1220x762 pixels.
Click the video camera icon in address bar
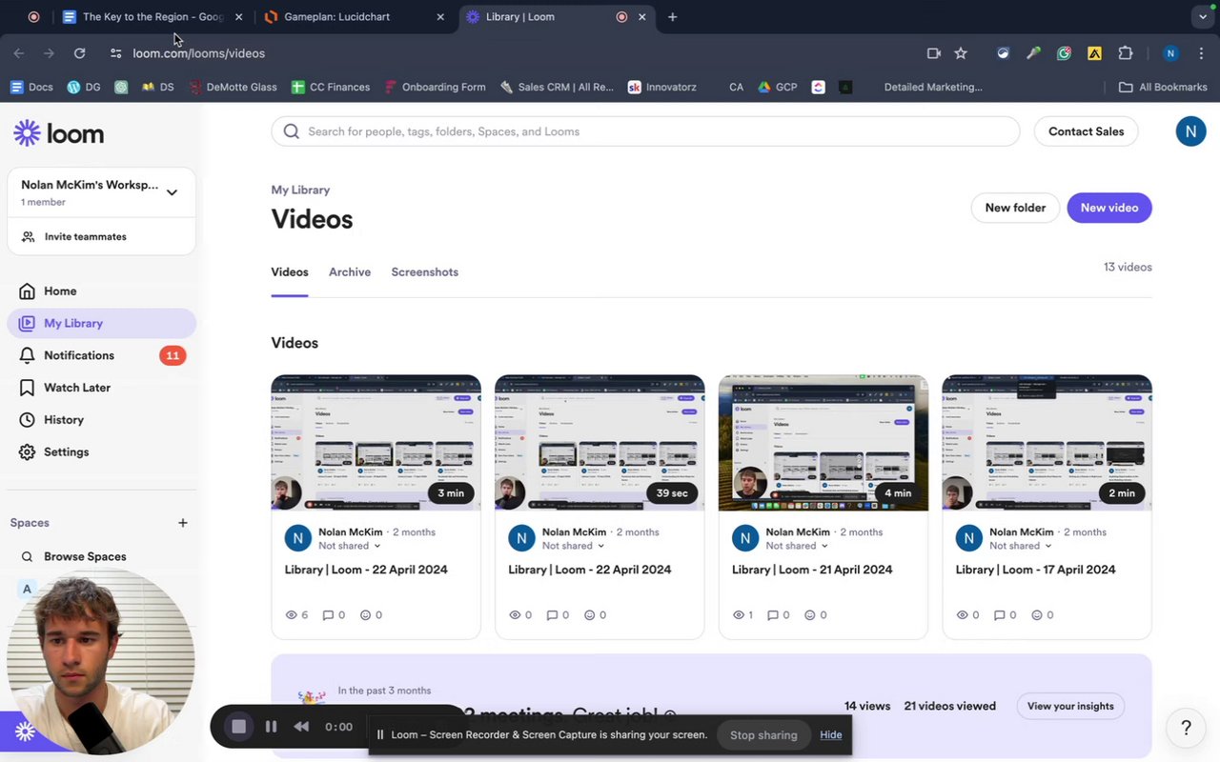pos(934,53)
